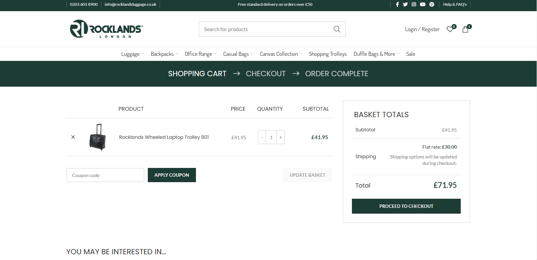Expand the Duffle Bags & More menu
The image size is (537, 260).
pos(377,54)
